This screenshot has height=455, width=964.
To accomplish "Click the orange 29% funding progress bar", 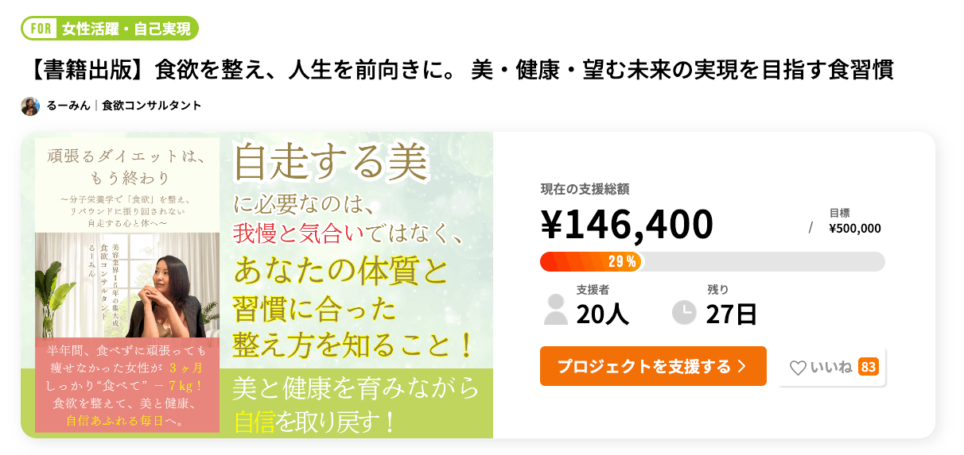I will (x=591, y=261).
